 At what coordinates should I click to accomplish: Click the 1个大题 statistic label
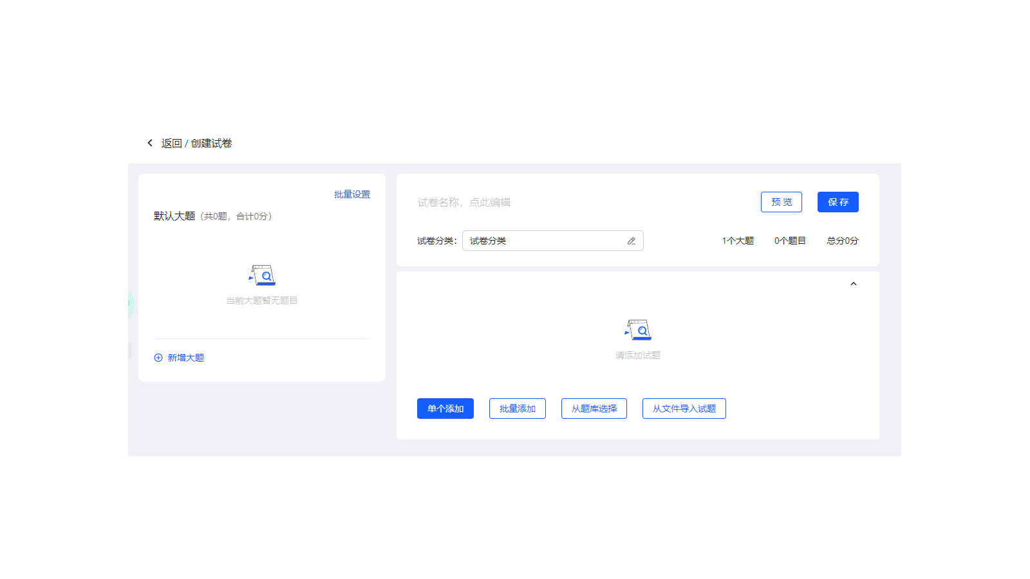[738, 241]
